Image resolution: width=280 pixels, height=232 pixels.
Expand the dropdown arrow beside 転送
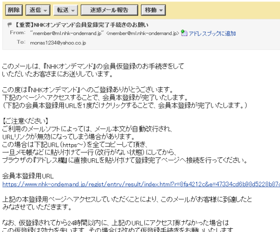coord(73,10)
